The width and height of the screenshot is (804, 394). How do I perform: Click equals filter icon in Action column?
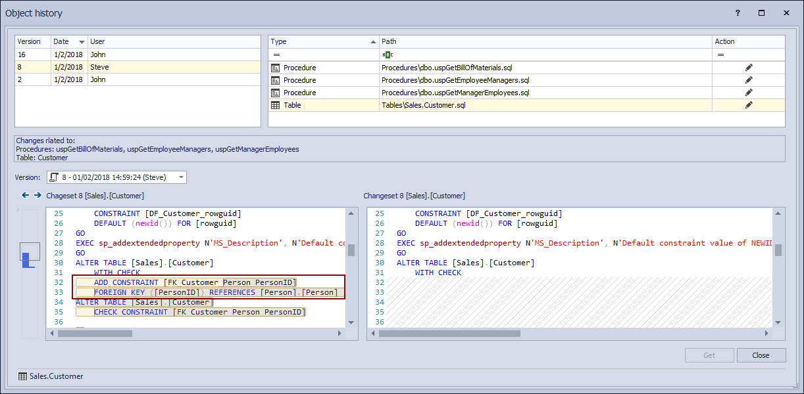721,55
